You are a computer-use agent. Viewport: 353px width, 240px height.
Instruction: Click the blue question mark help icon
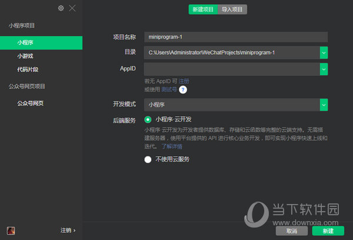click(183, 90)
